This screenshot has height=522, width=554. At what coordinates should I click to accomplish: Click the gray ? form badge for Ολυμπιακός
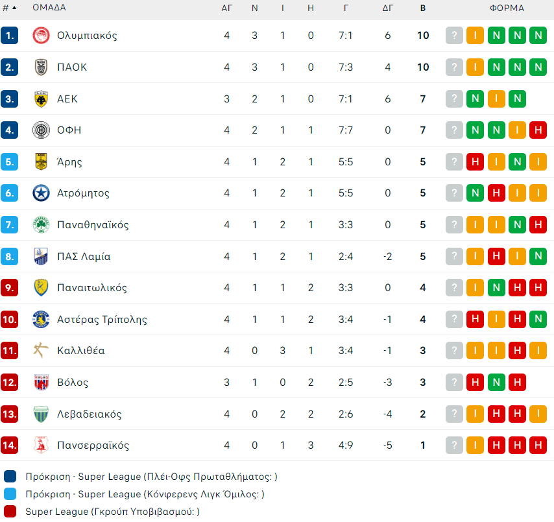click(454, 36)
